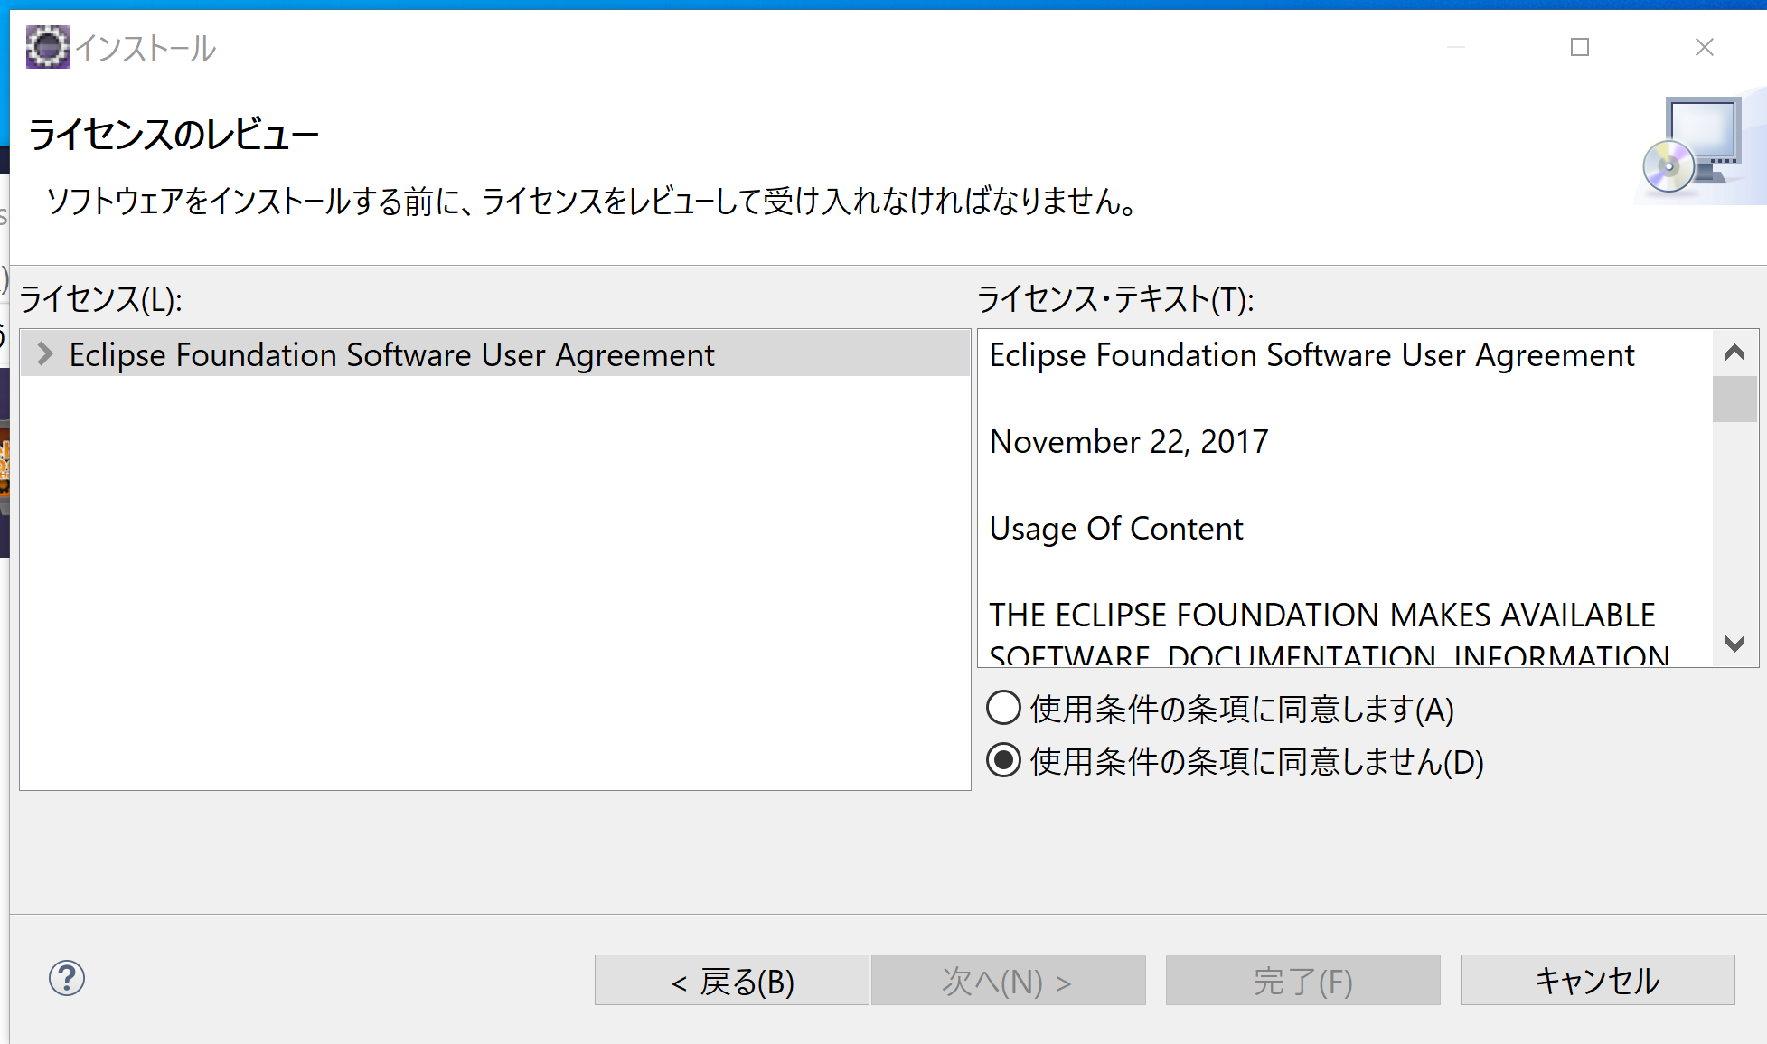
Task: Click license text scrollbar down arrow
Action: 1734,644
